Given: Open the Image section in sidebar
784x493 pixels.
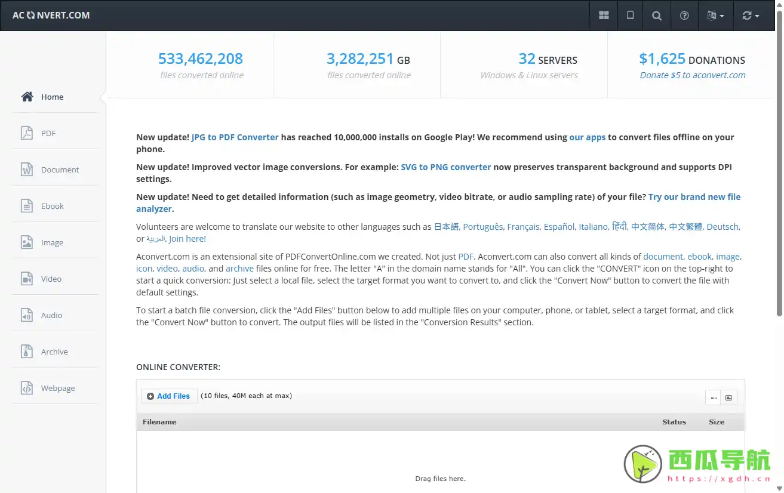Looking at the screenshot, I should tap(52, 242).
